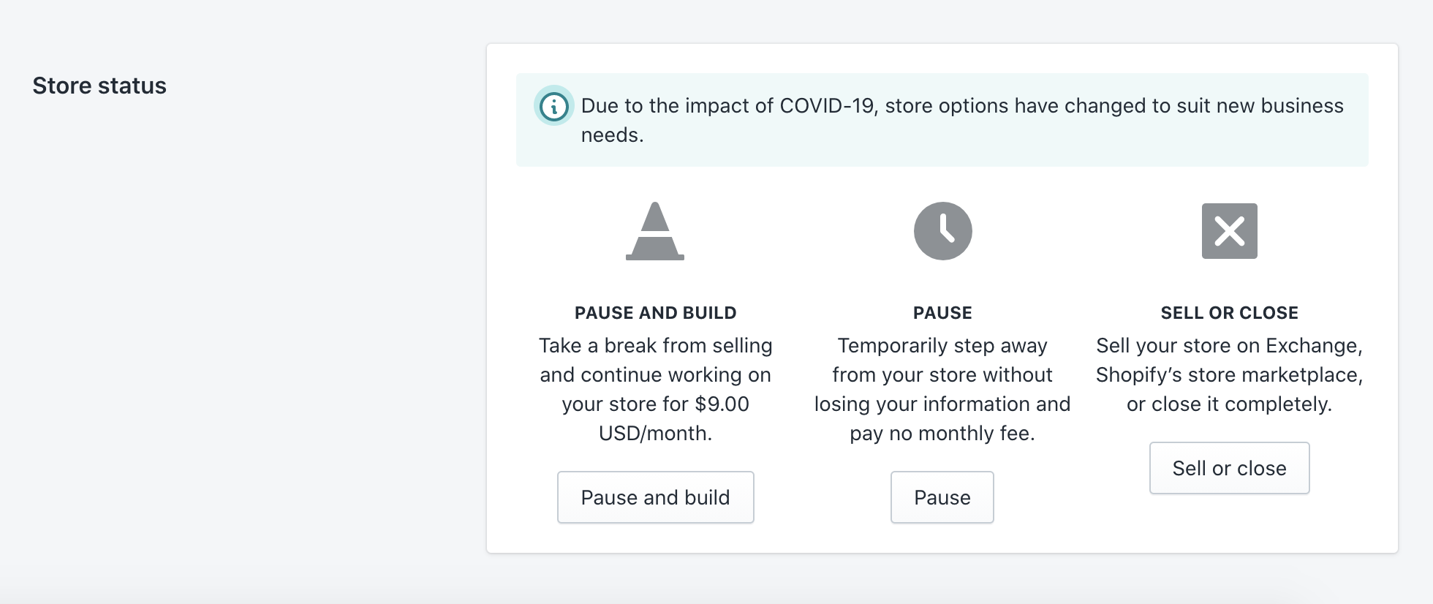Click the clock icon above Pause
Viewport: 1433px width, 604px height.
coord(942,231)
